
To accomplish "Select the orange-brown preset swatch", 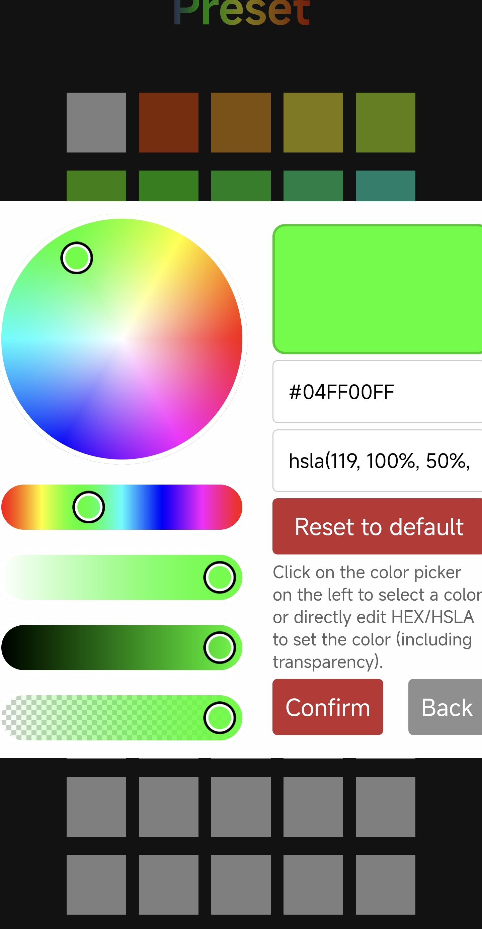I will pyautogui.click(x=241, y=123).
